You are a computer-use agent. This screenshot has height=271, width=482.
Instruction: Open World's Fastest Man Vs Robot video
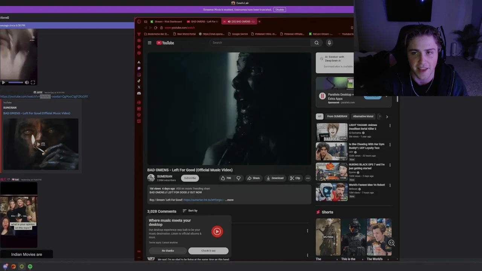point(332,192)
